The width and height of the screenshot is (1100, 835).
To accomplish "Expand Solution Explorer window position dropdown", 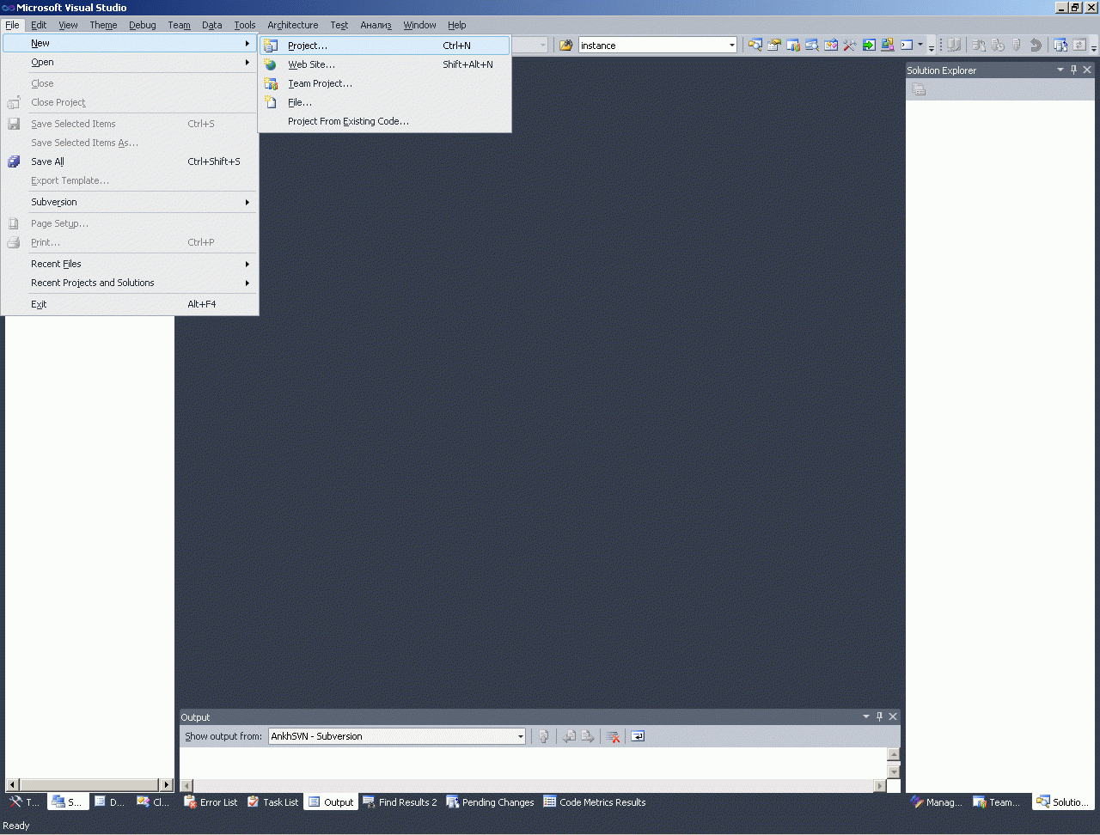I will [x=1060, y=70].
